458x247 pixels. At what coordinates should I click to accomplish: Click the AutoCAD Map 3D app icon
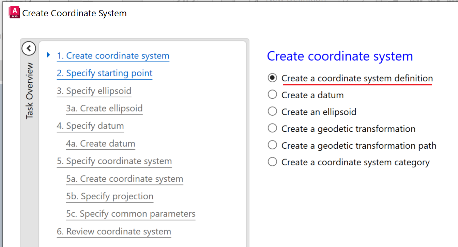pos(14,13)
